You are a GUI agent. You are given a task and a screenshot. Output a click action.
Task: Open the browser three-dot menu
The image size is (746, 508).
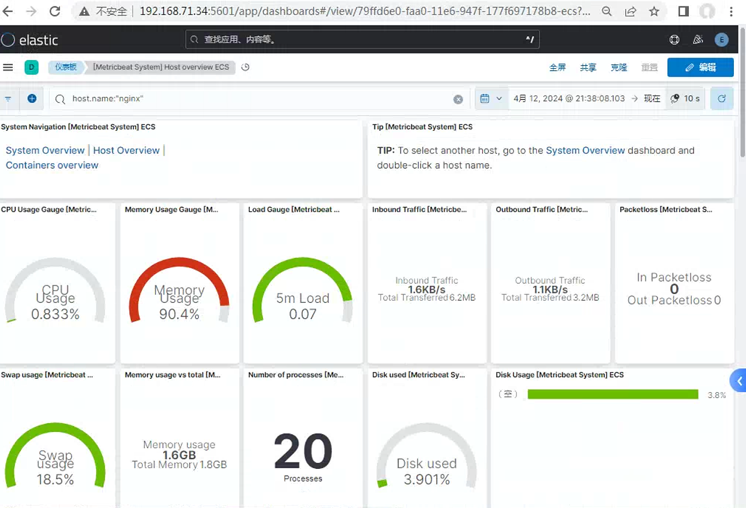(x=732, y=12)
